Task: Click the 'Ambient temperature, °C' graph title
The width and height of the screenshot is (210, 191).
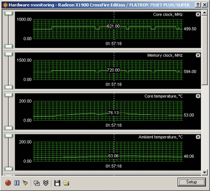Action: (161, 137)
